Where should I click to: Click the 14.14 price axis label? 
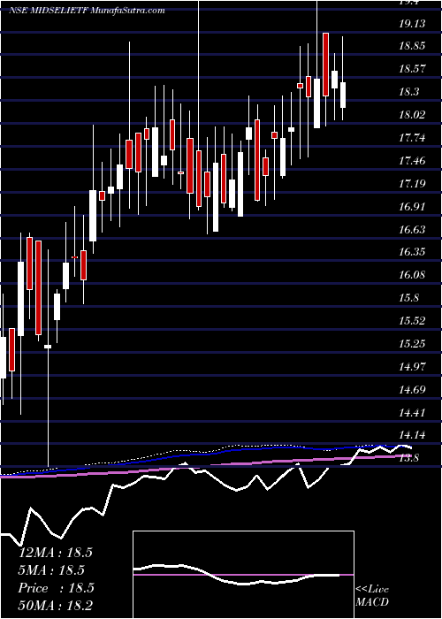point(413,435)
